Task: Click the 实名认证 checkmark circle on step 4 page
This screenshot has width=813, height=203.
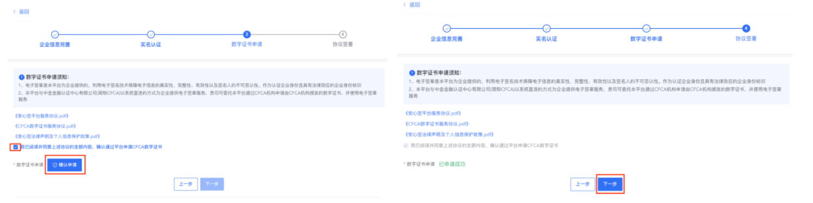Action: coord(546,29)
